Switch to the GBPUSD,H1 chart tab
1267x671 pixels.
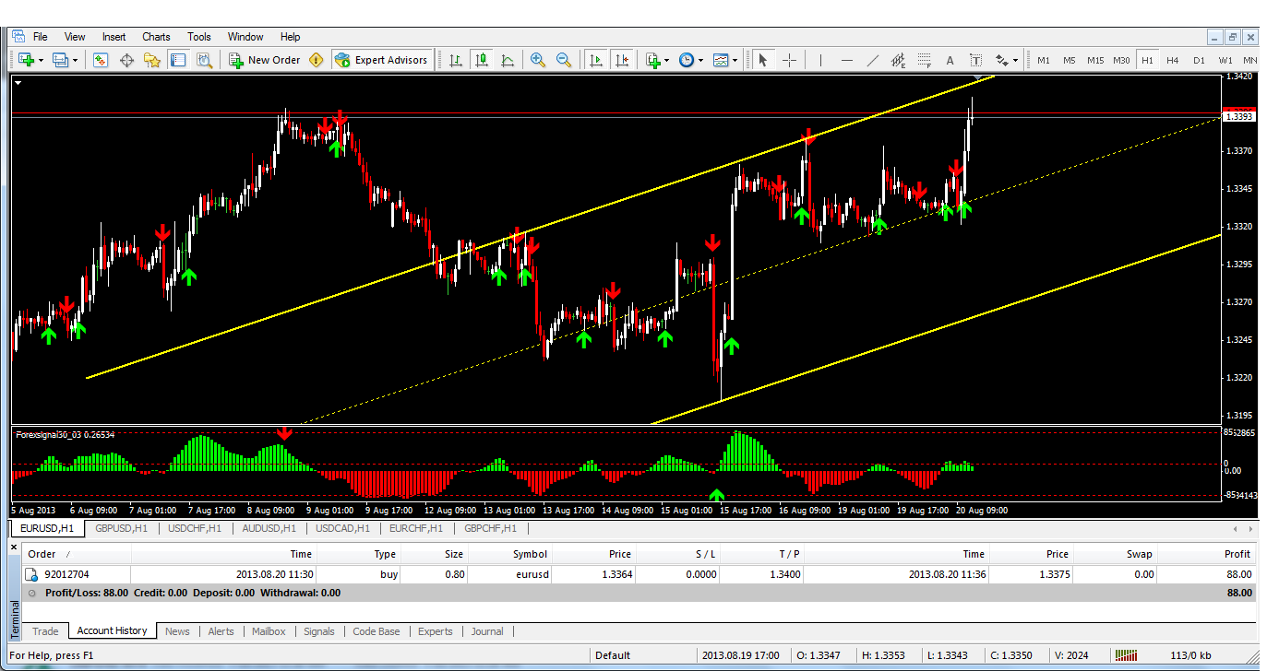click(x=121, y=529)
